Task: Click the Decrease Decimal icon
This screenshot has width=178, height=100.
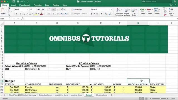Action: 110,14
